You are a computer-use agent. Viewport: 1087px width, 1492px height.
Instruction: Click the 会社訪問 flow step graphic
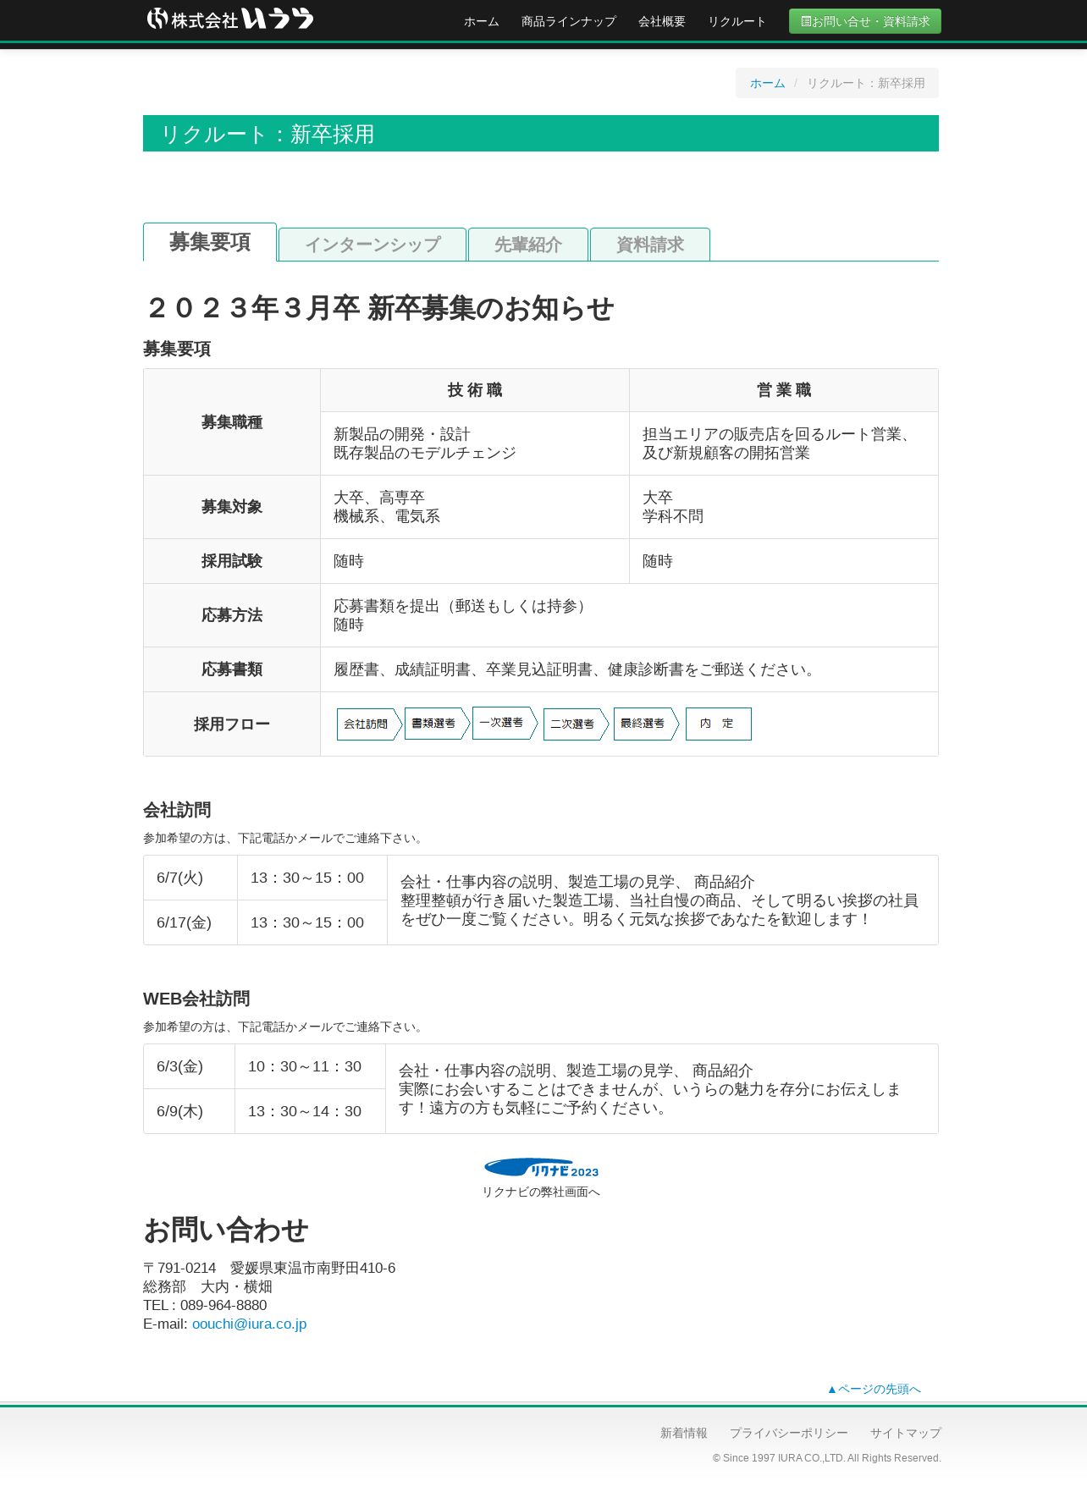tap(369, 724)
